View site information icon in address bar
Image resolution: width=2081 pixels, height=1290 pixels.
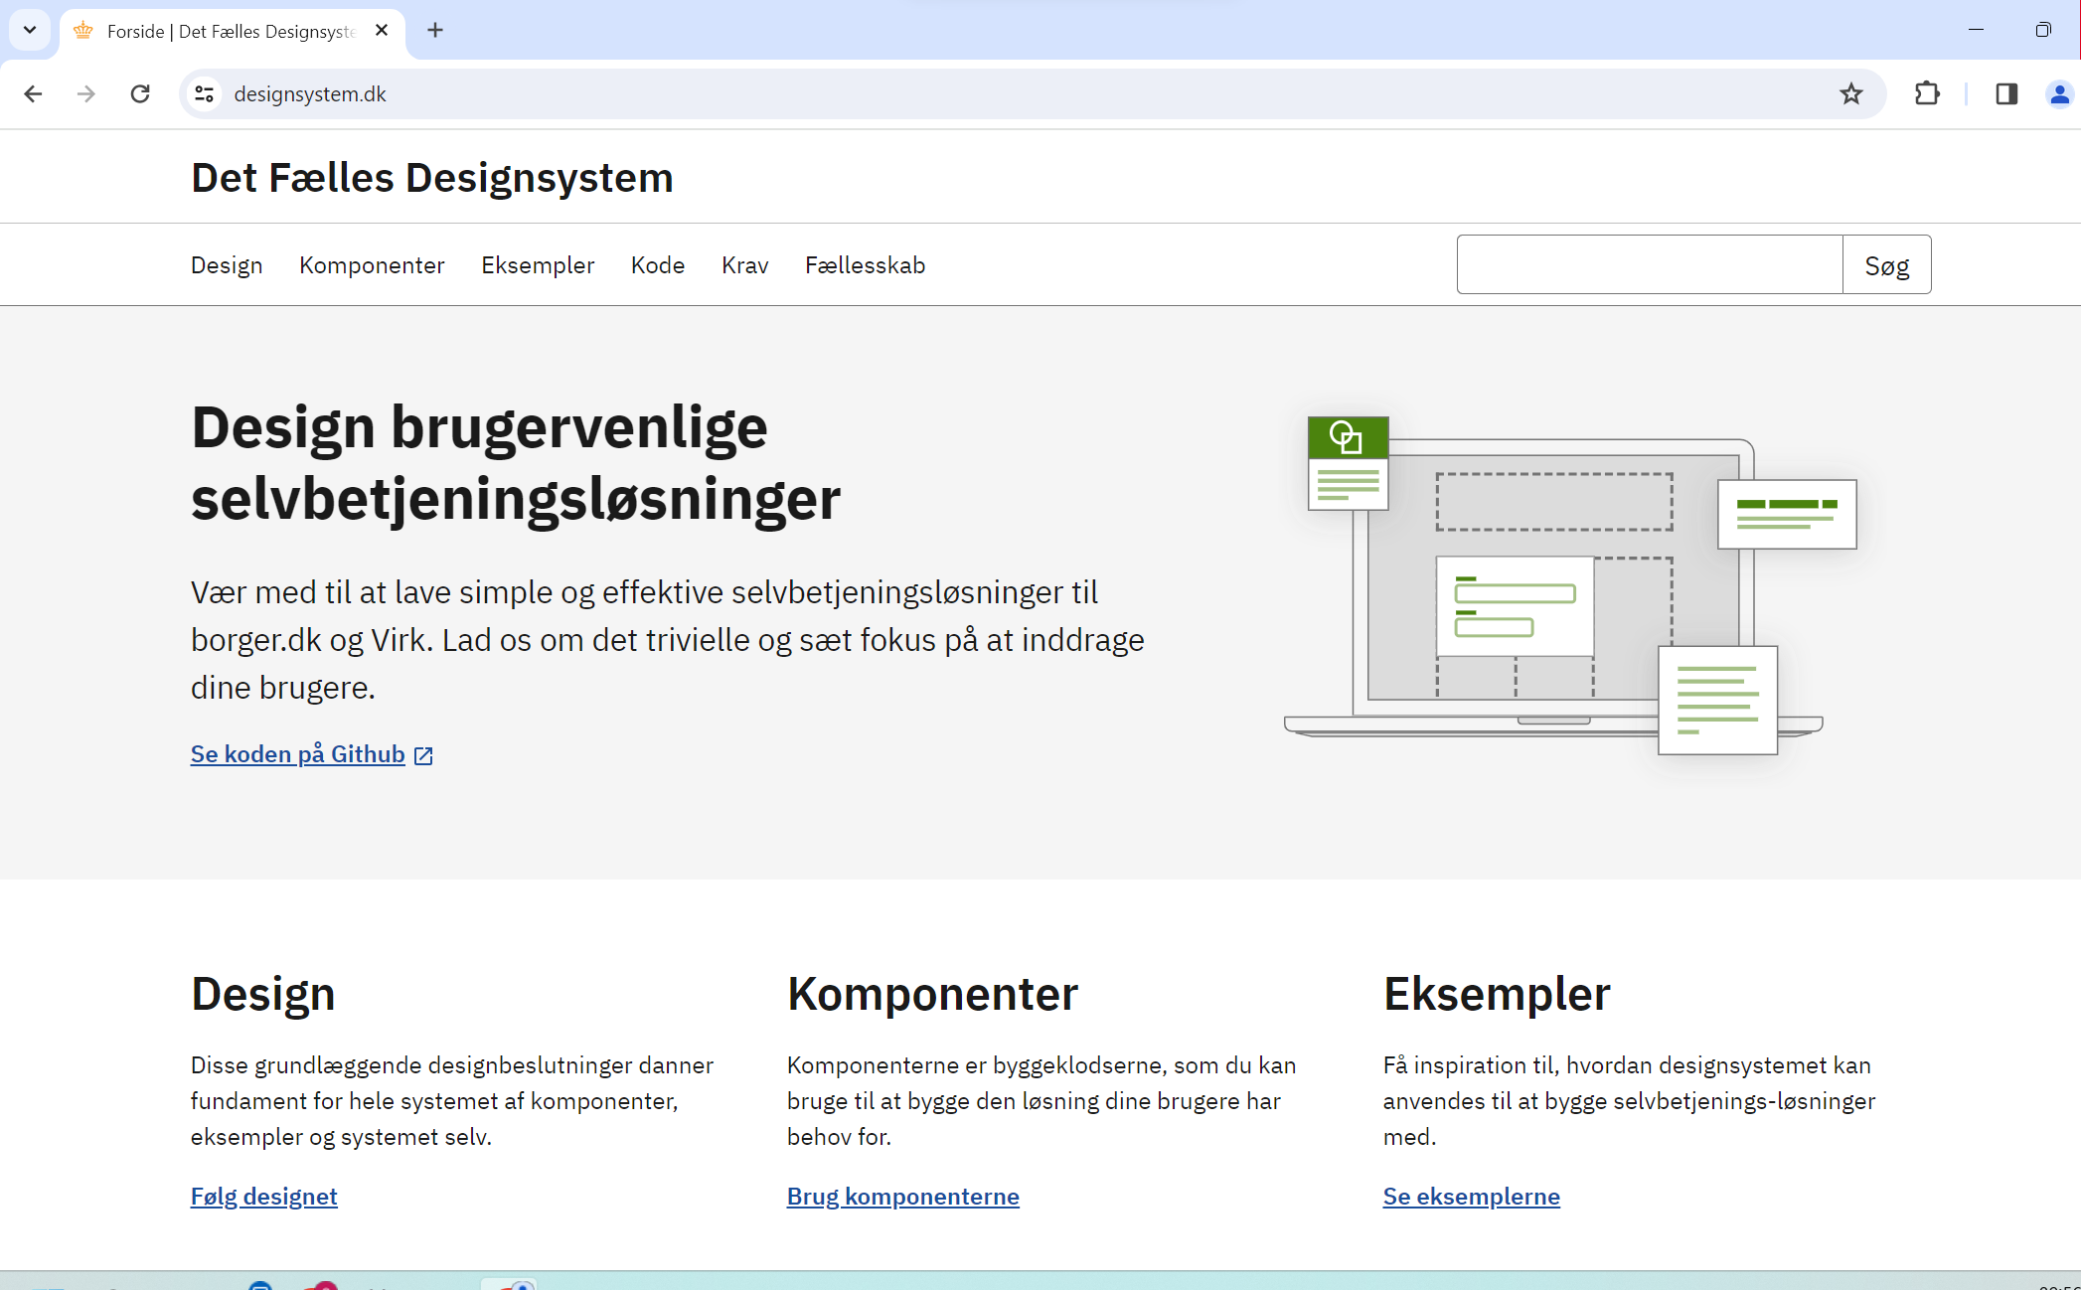[205, 93]
